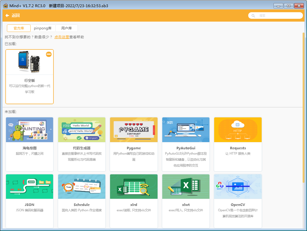This screenshot has height=231, width=307.
Task: Click 脑洞万千，尺幅之间 description
Action: pos(30,154)
